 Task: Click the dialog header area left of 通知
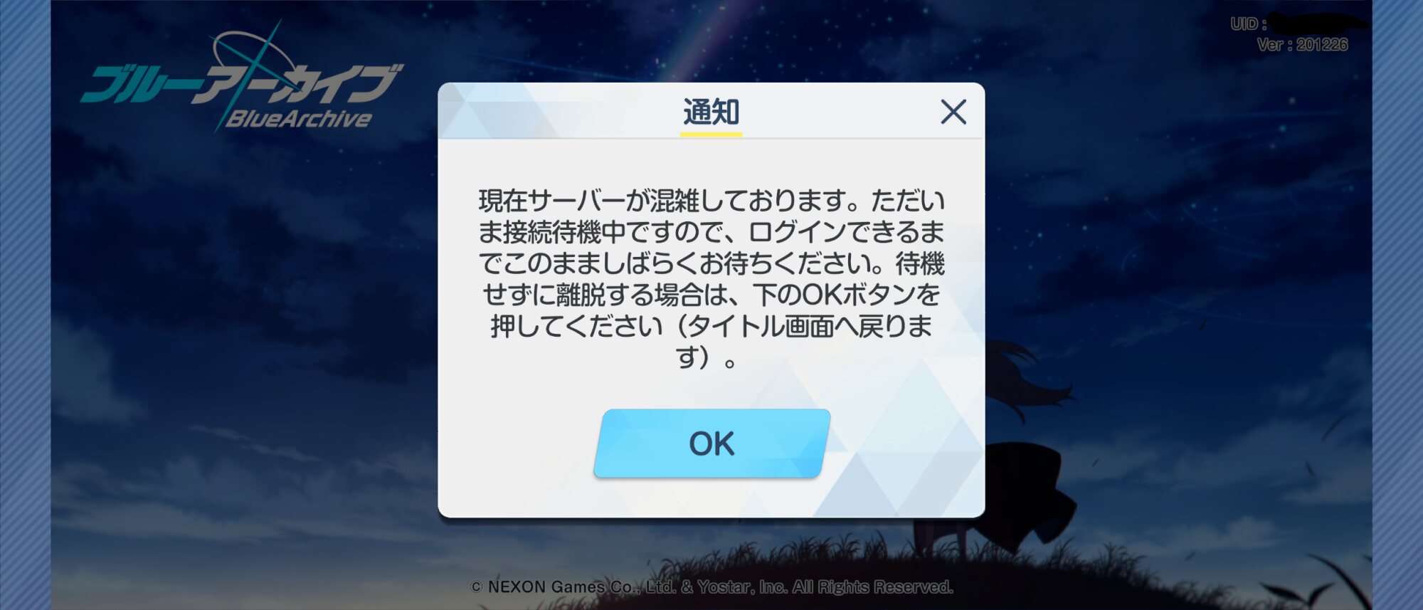tap(559, 111)
